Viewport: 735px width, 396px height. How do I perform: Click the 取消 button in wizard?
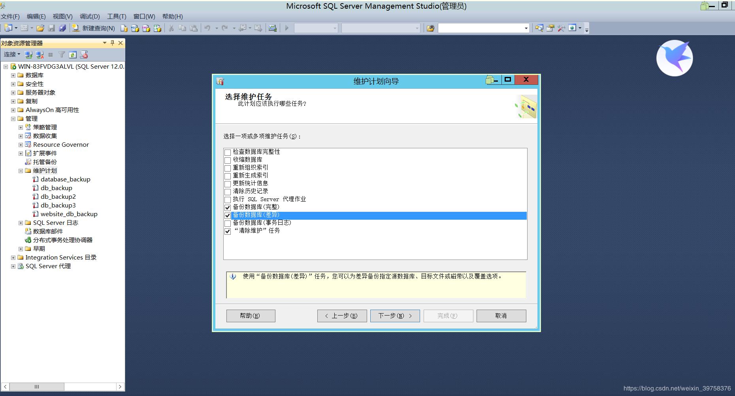click(501, 316)
